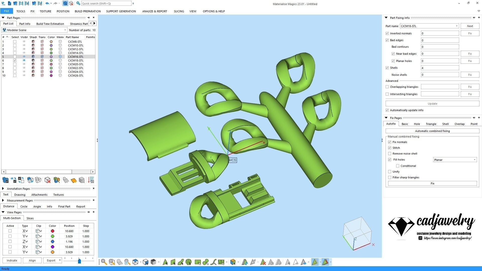Screen dimensions: 482x271
Task: Enable the Remove noise shell checkbox
Action: point(390,154)
